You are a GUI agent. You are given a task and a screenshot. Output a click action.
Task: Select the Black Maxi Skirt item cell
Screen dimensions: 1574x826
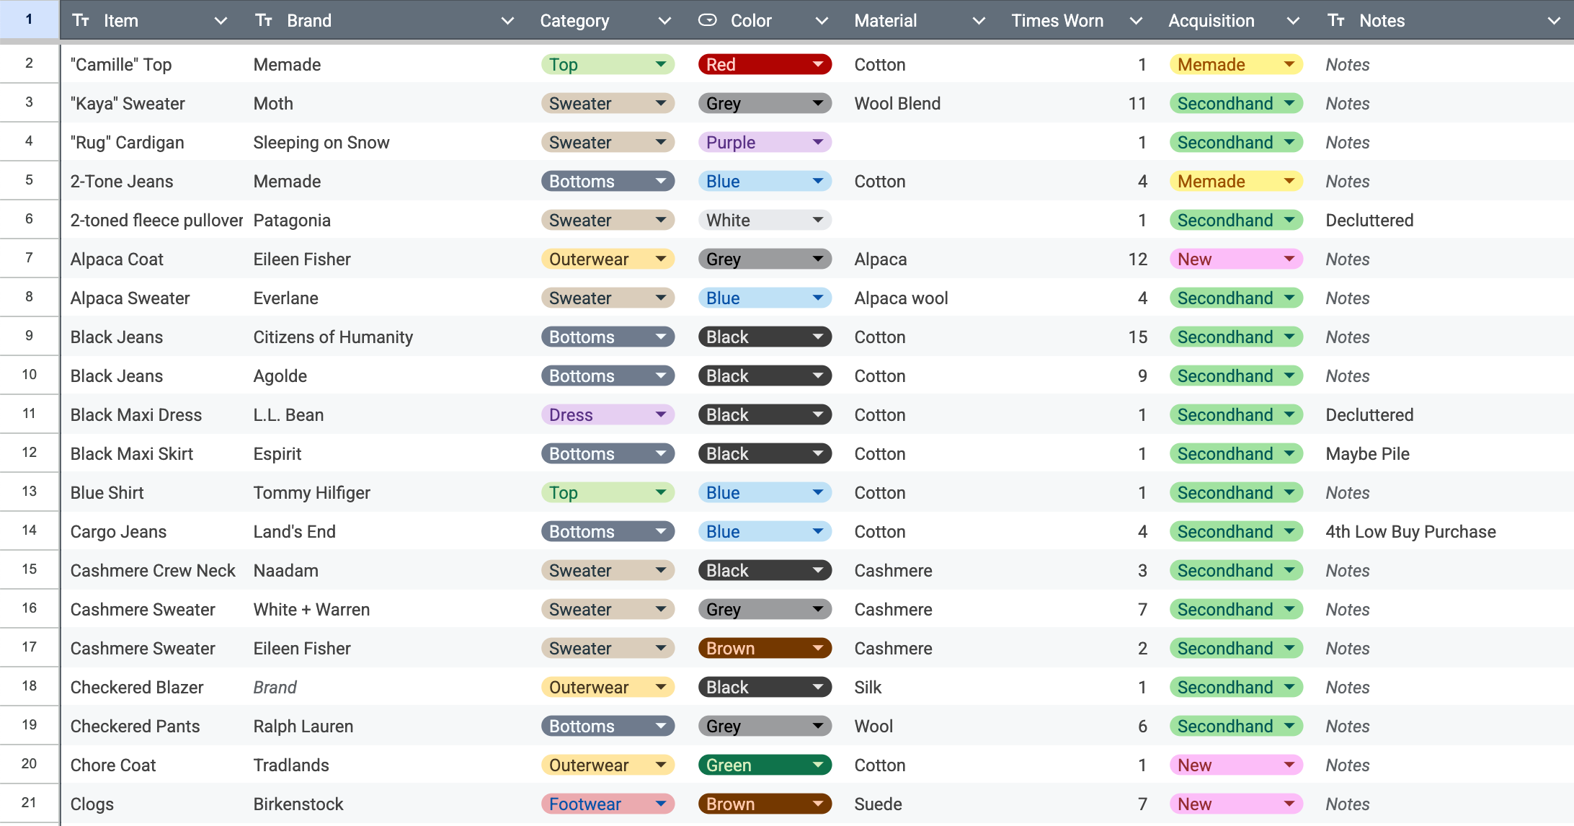pos(153,453)
